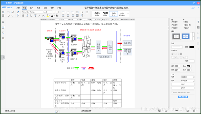Switch to 布局 tab
The width and height of the screenshot is (201, 114).
pos(38,8)
